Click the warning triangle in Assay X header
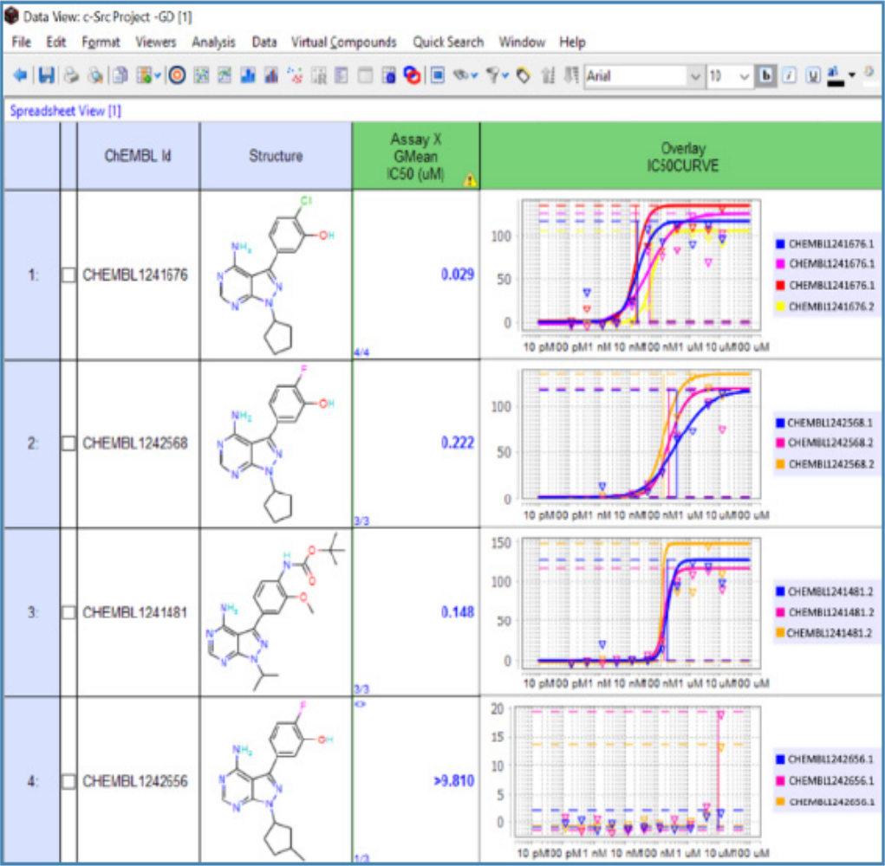 pos(470,180)
